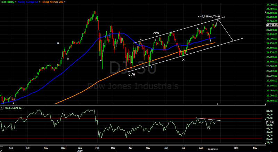This screenshot has width=278, height=152.
Task: Click the RSI divergence line's left endpoint handle
Action: (196, 118)
